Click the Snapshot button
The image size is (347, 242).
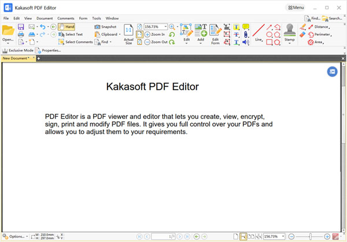(x=105, y=27)
